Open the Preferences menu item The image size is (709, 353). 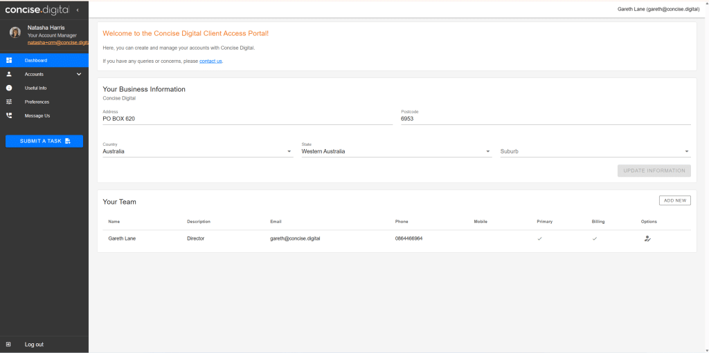click(37, 102)
